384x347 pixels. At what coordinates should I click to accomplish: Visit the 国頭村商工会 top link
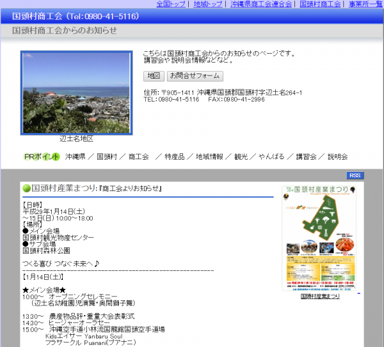point(320,4)
